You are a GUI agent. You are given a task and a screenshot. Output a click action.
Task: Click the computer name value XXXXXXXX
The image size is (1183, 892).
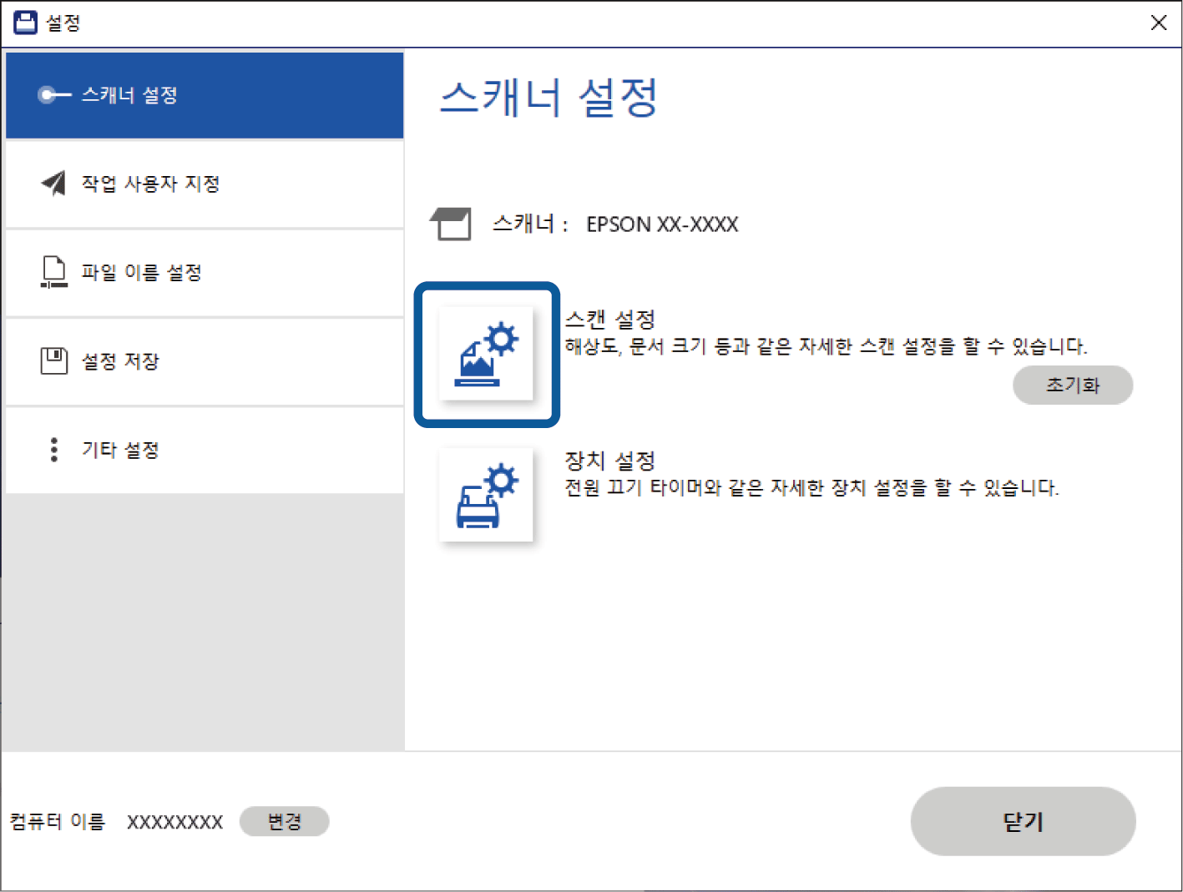[174, 823]
